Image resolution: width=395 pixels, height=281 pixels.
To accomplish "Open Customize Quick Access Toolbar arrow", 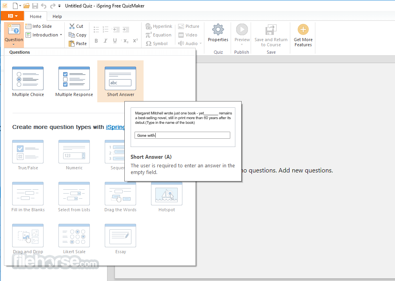I will tap(60, 6).
